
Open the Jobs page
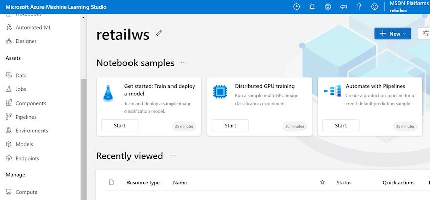coord(21,89)
